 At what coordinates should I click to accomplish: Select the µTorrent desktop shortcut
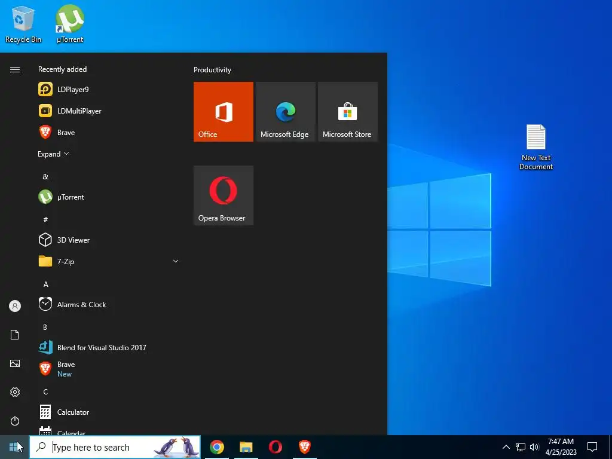click(x=70, y=24)
